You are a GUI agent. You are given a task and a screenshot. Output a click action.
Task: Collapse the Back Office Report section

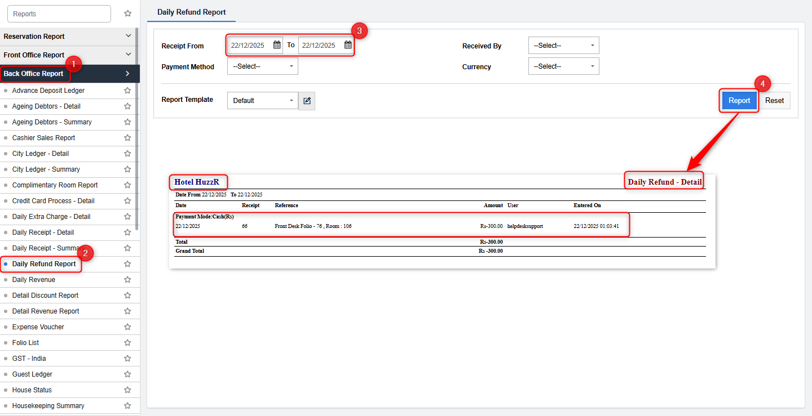[69, 74]
